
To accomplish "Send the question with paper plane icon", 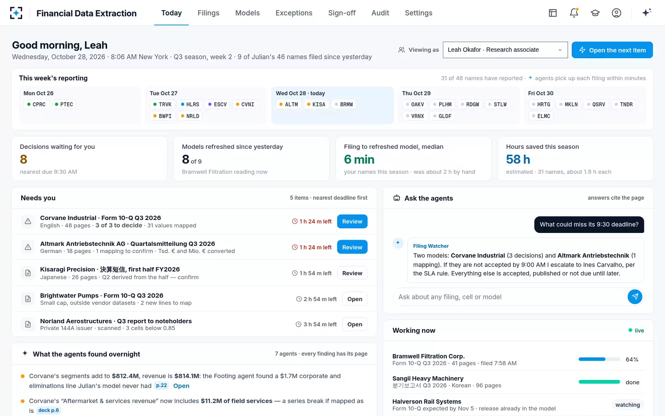I will [635, 297].
